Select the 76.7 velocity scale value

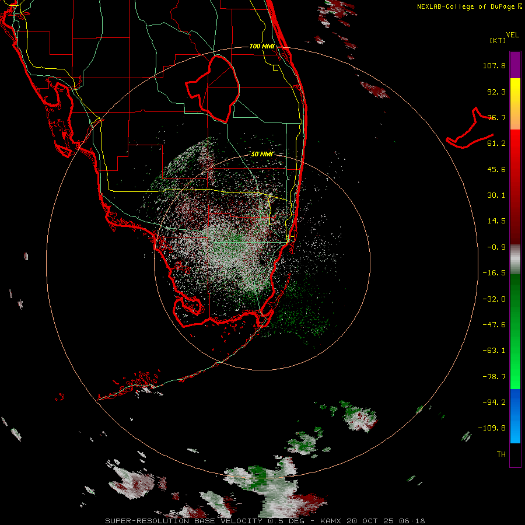click(x=496, y=117)
